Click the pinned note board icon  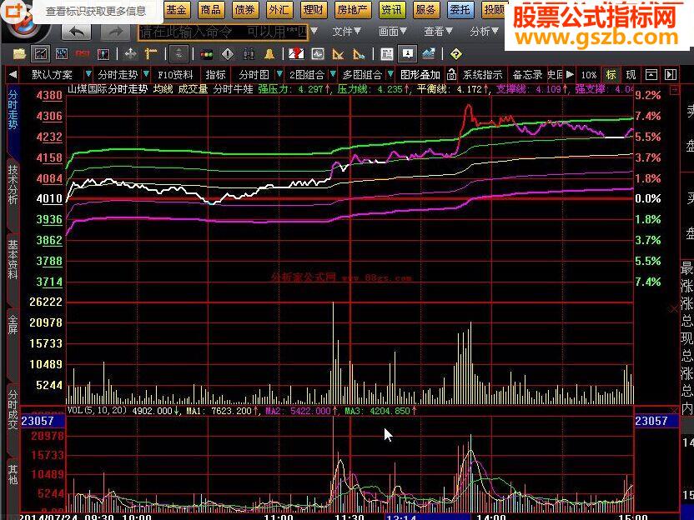(408, 54)
